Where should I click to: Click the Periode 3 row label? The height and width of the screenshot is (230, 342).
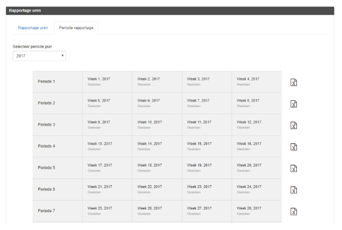[46, 125]
